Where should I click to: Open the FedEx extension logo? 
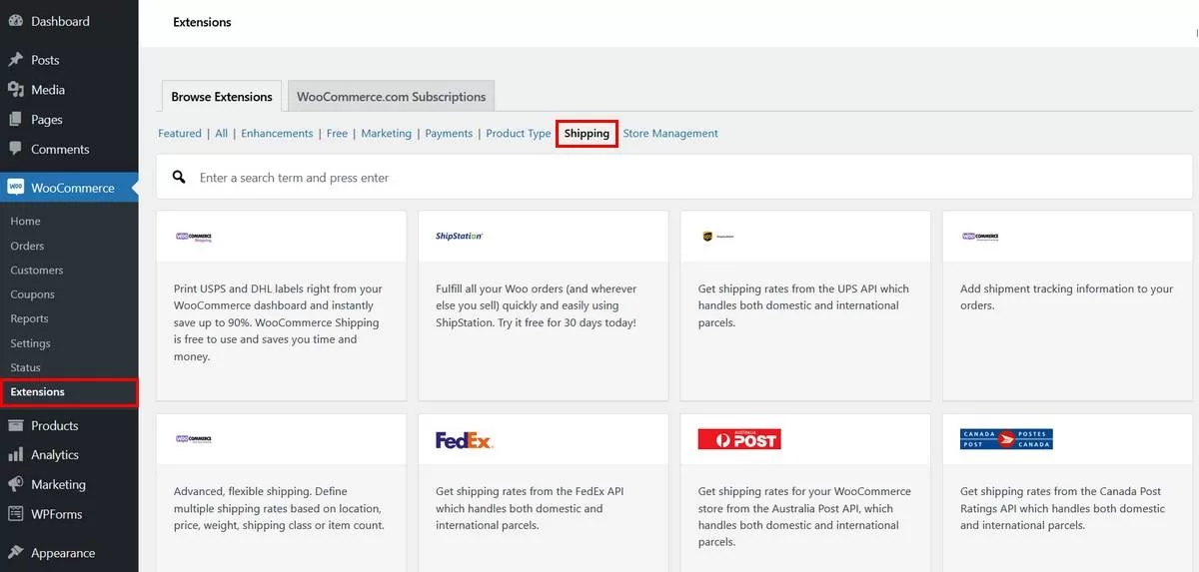tap(465, 440)
